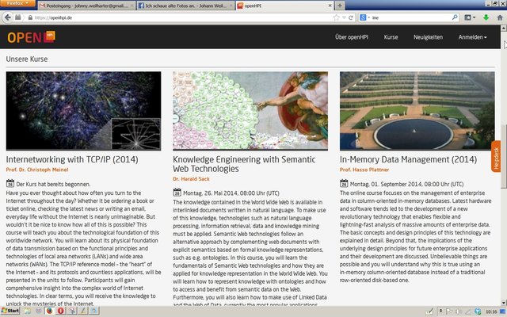Click the taskbar clock showing 10:16
Screen dimensions: 507x317
click(x=491, y=311)
